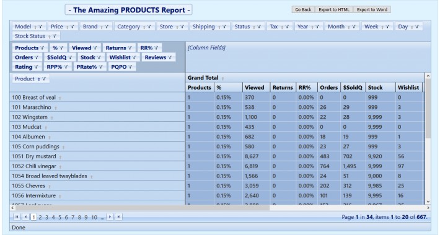Select the PQPO data field button

coord(122,67)
